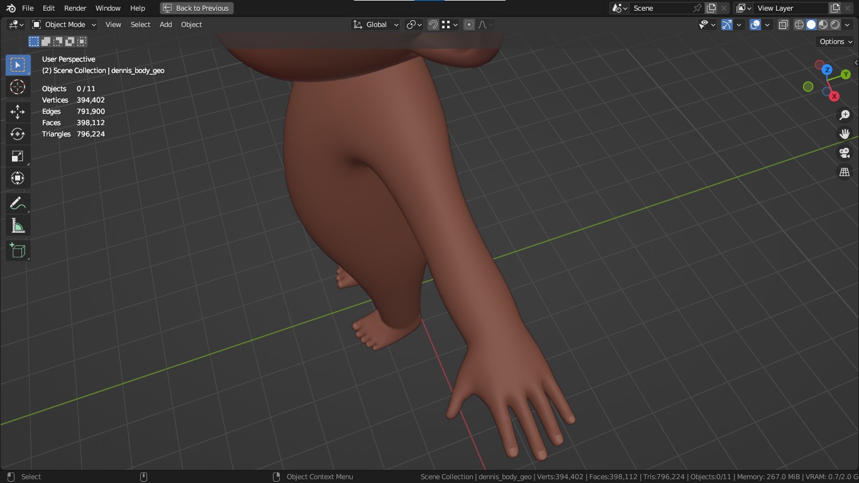Open the editor type dropdown

[x=16, y=25]
